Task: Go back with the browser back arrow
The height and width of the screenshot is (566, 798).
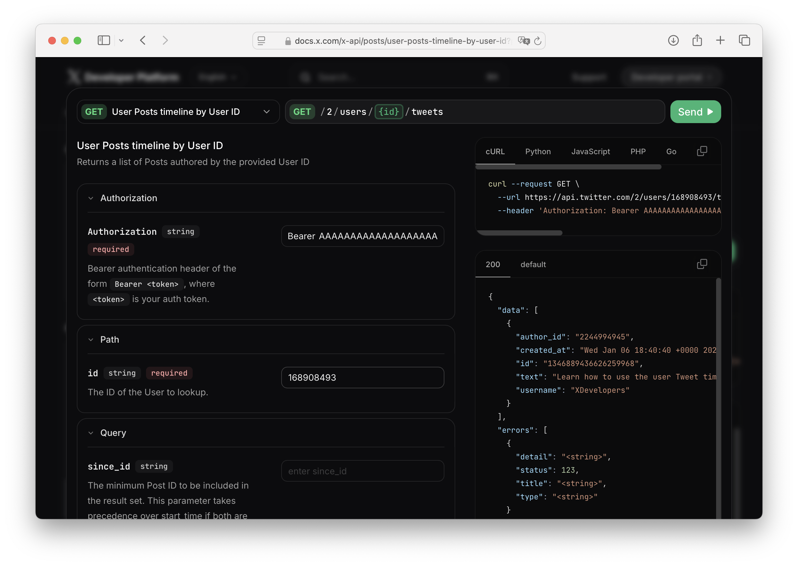Action: click(143, 40)
